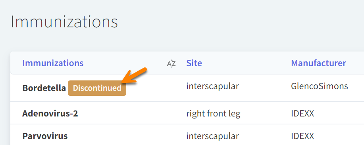Select the Adenovirus-2 table row

coord(187,113)
